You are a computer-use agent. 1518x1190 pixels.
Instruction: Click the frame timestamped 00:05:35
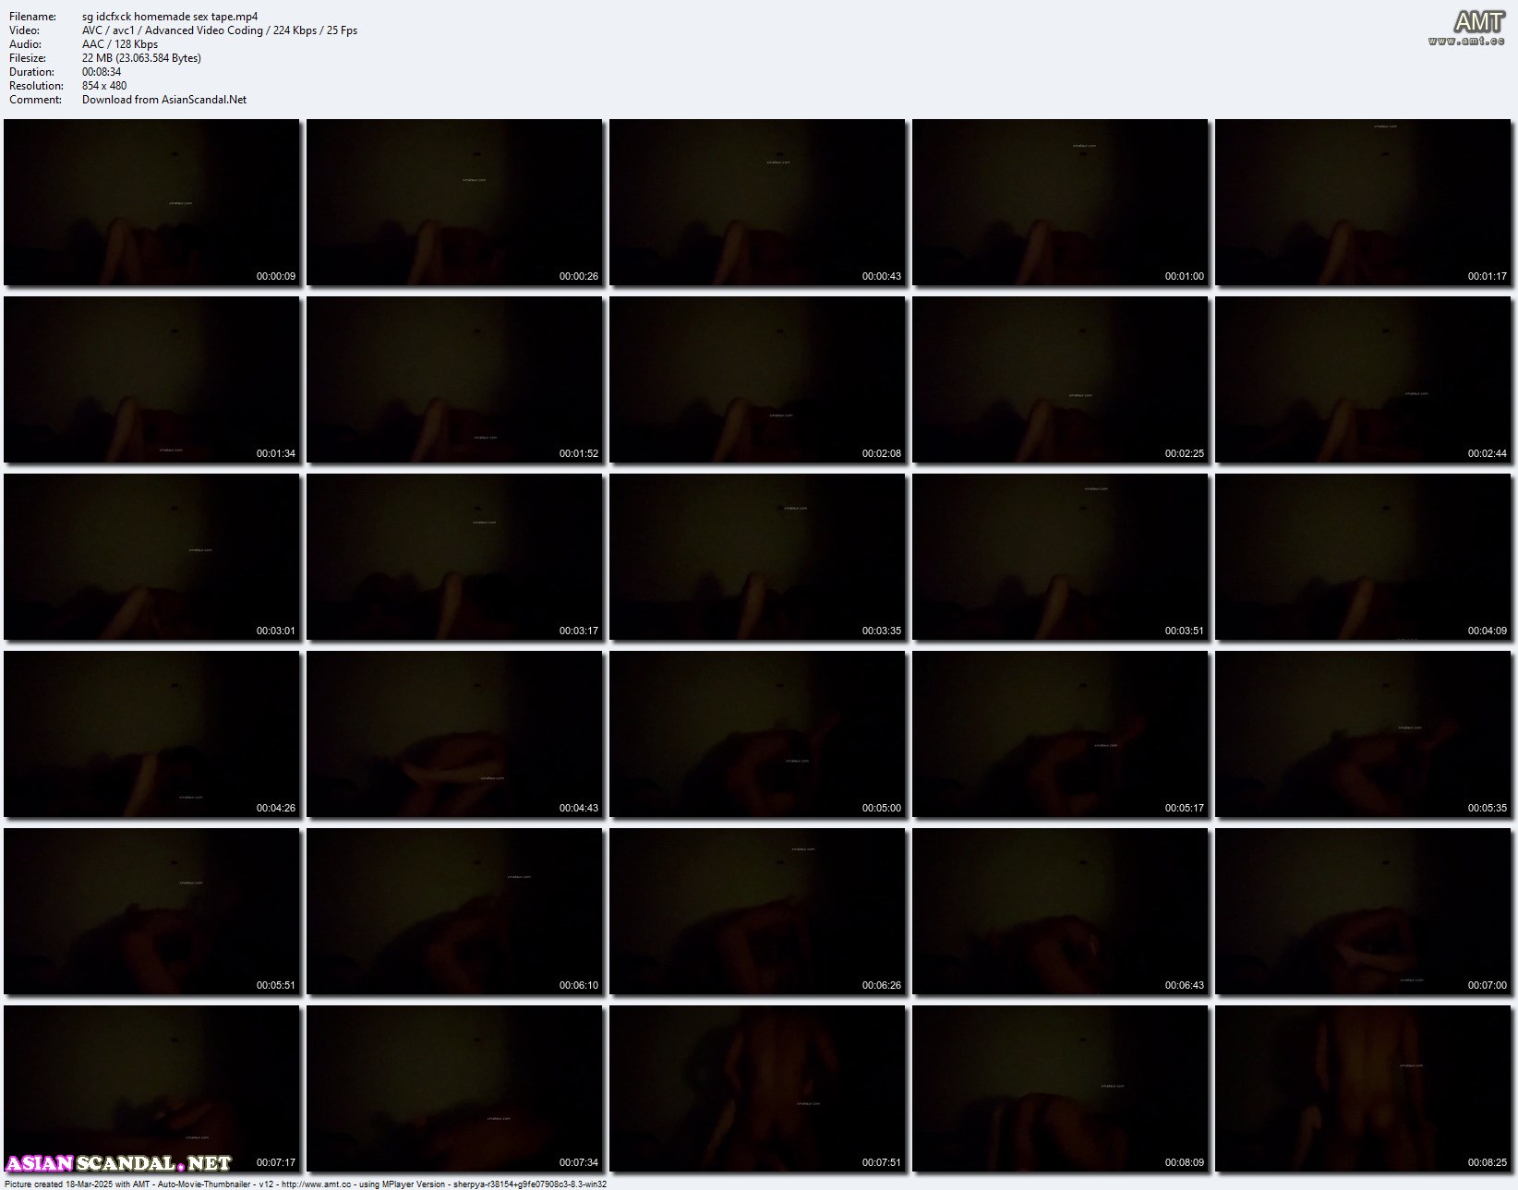1363,733
